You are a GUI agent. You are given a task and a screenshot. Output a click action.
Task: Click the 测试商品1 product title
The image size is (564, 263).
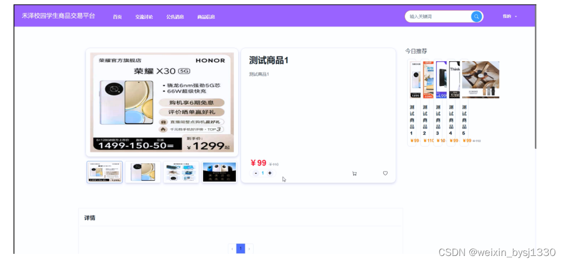click(268, 61)
